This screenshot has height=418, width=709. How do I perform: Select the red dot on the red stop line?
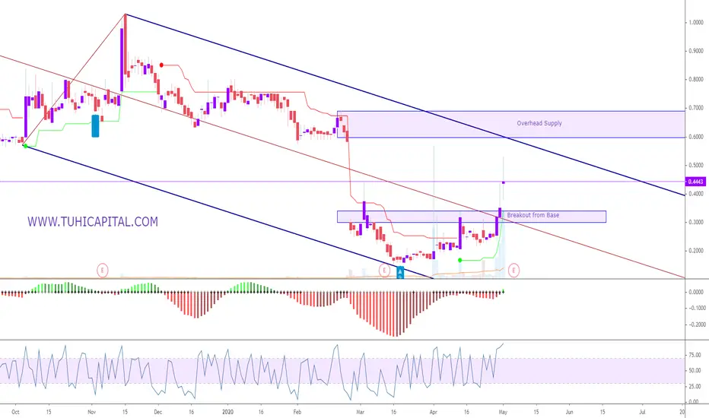(x=161, y=65)
